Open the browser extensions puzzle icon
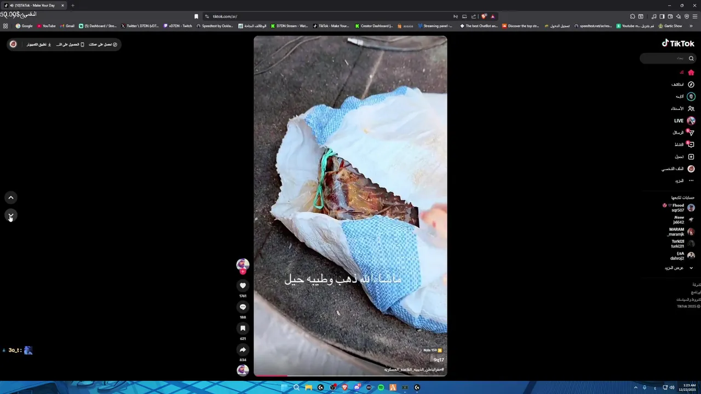The image size is (701, 394). click(633, 16)
